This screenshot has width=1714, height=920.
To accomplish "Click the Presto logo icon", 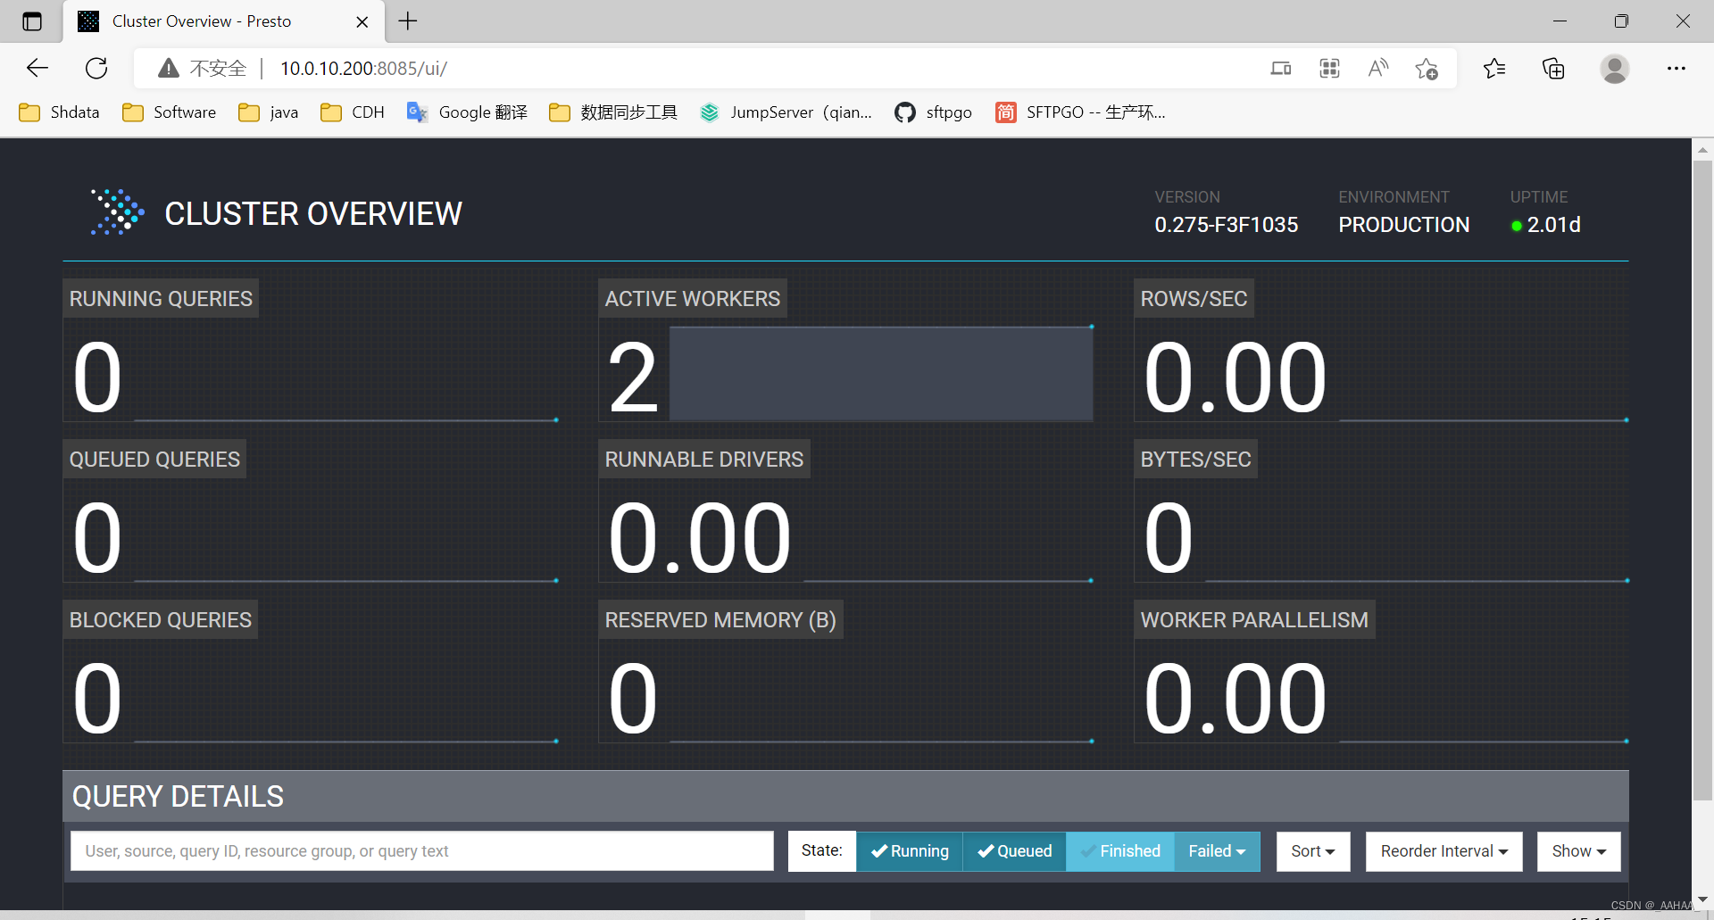I will [117, 212].
